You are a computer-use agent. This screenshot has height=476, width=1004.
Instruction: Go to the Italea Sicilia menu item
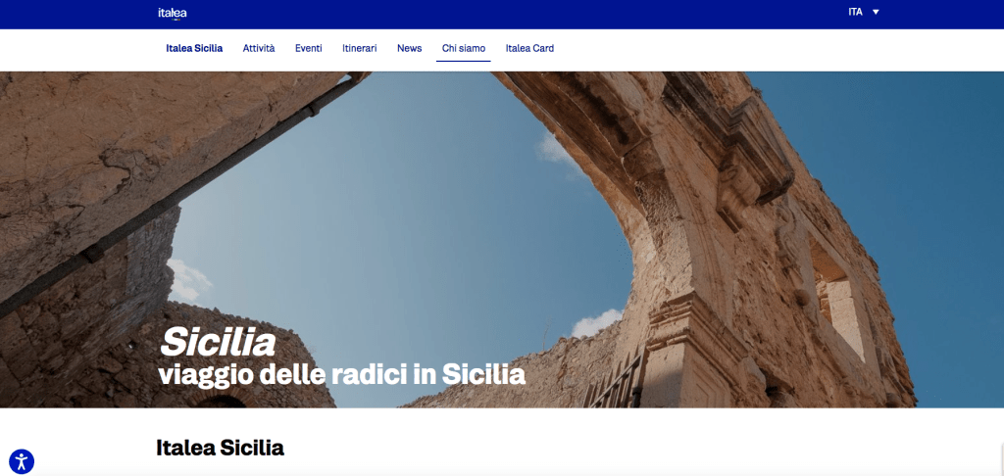(x=194, y=48)
